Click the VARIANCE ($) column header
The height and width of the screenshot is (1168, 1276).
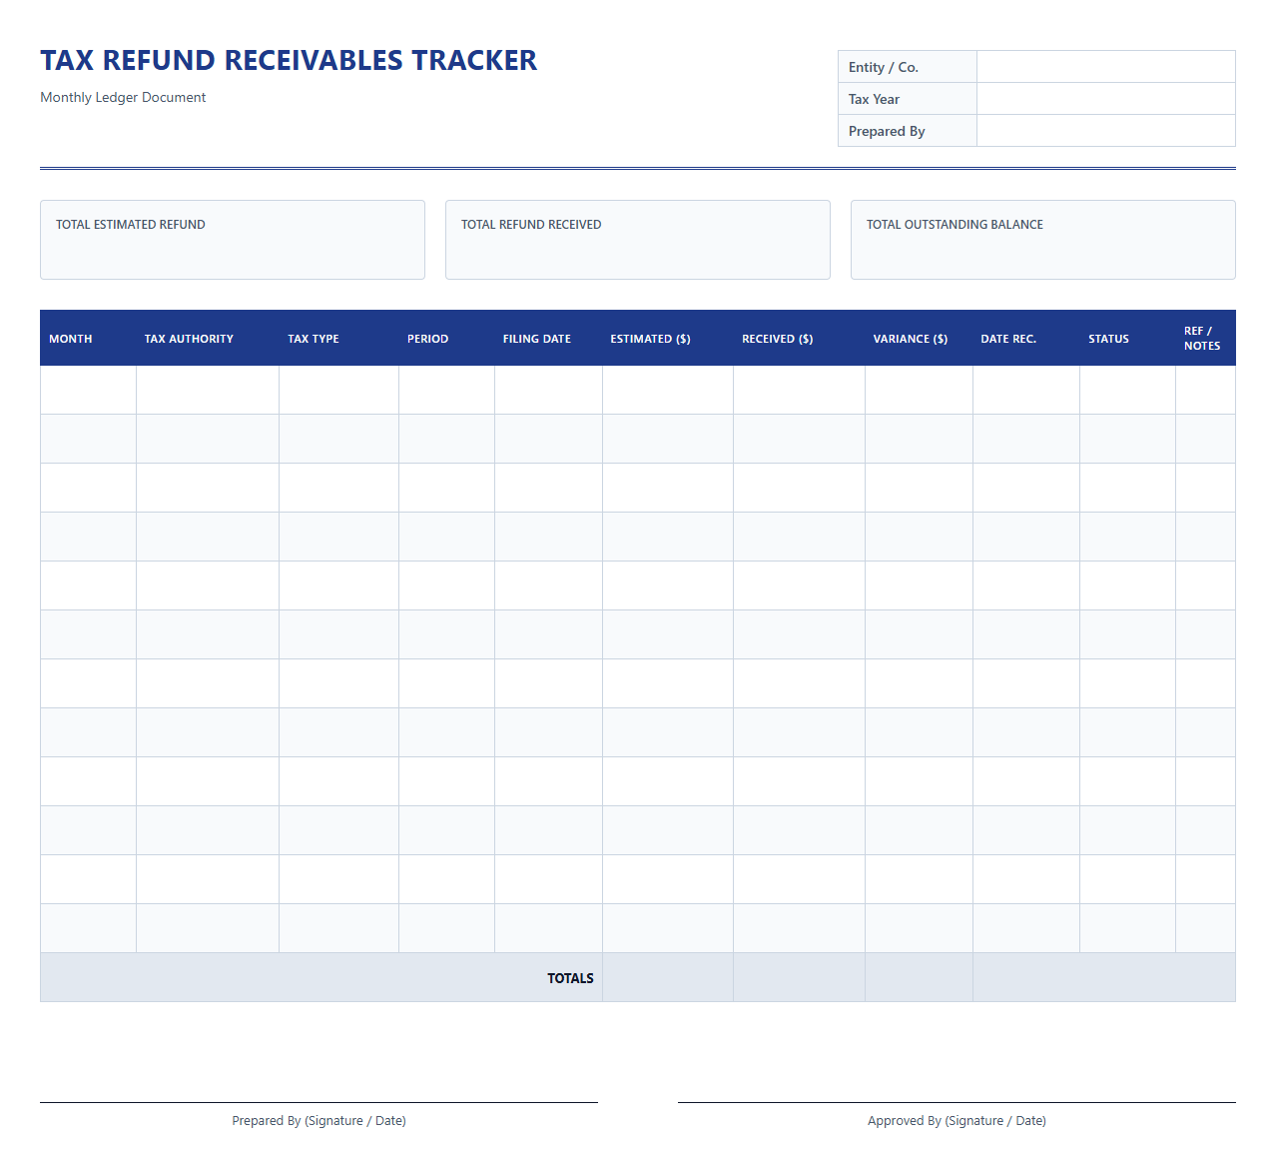click(x=919, y=339)
